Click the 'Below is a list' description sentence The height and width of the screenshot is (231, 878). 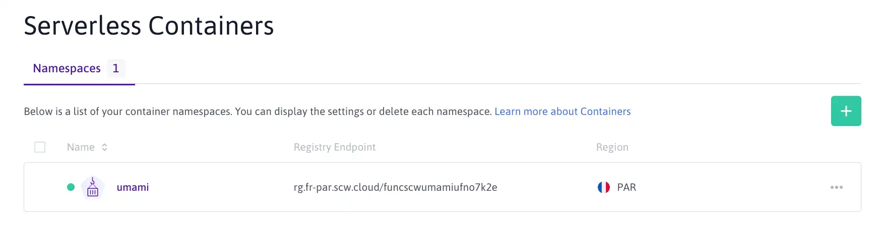(x=128, y=111)
